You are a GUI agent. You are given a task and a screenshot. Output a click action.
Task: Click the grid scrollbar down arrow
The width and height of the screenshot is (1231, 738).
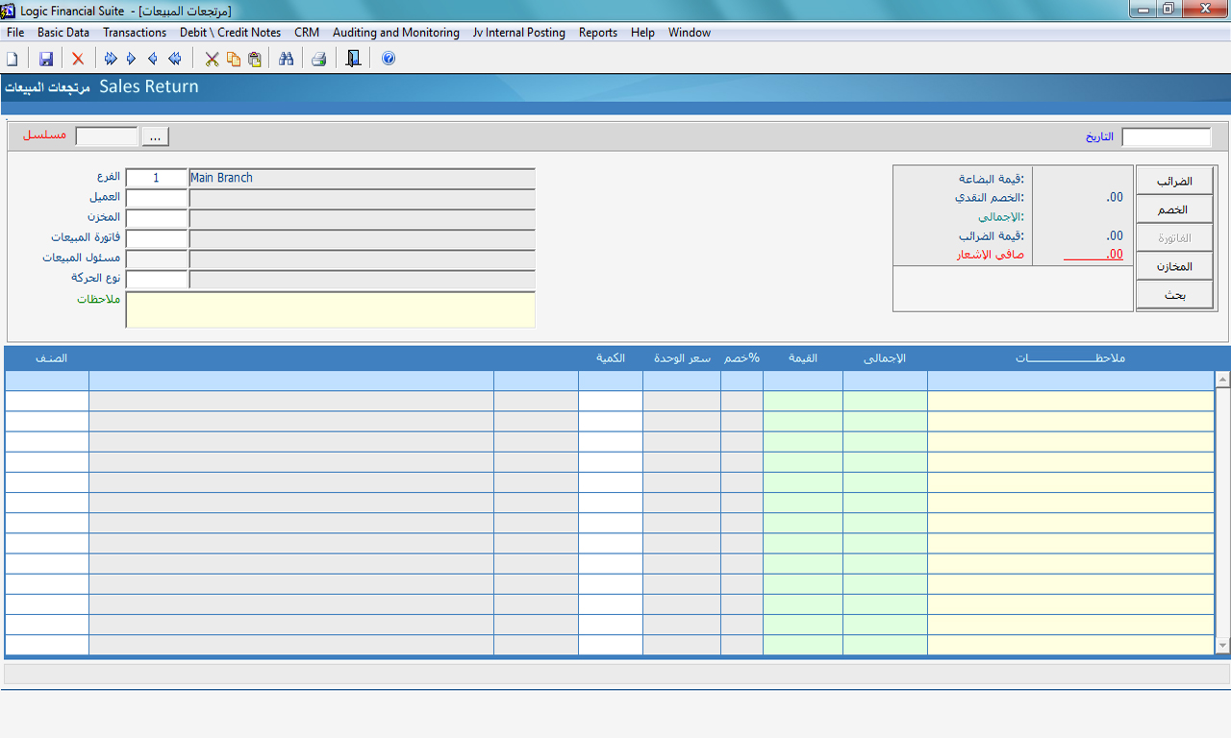(x=1222, y=646)
